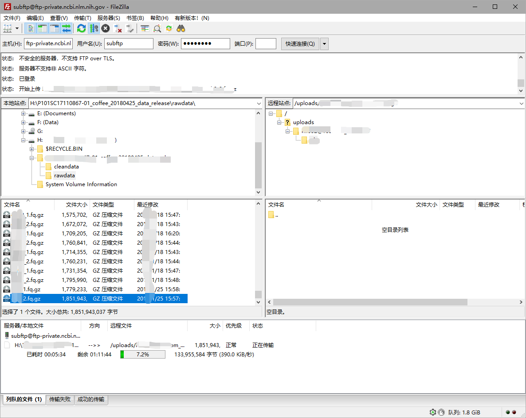Click the 快速连接(Q) button
Screen dimensions: 526x418
300,43
